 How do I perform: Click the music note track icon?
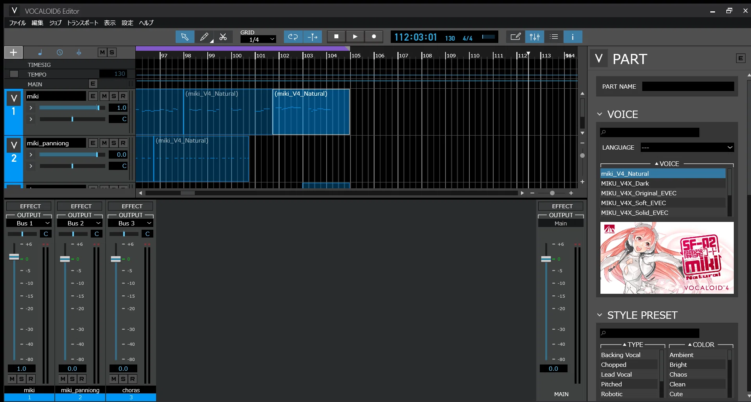coord(40,52)
